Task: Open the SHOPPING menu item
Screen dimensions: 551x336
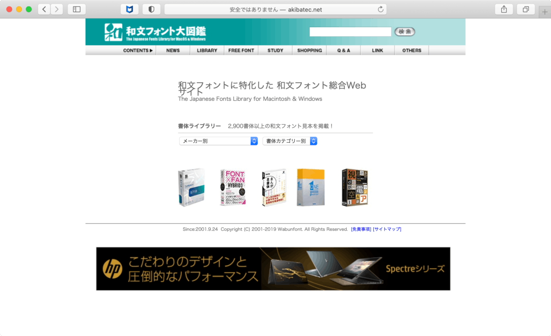Action: [309, 50]
